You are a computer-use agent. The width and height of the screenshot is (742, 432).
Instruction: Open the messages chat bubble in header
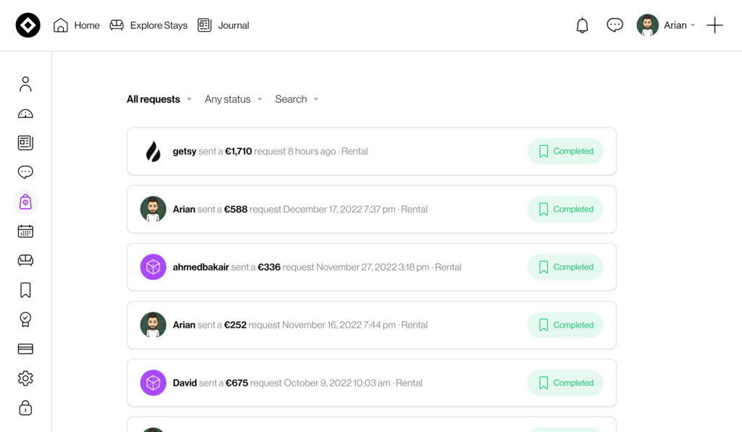pos(614,25)
